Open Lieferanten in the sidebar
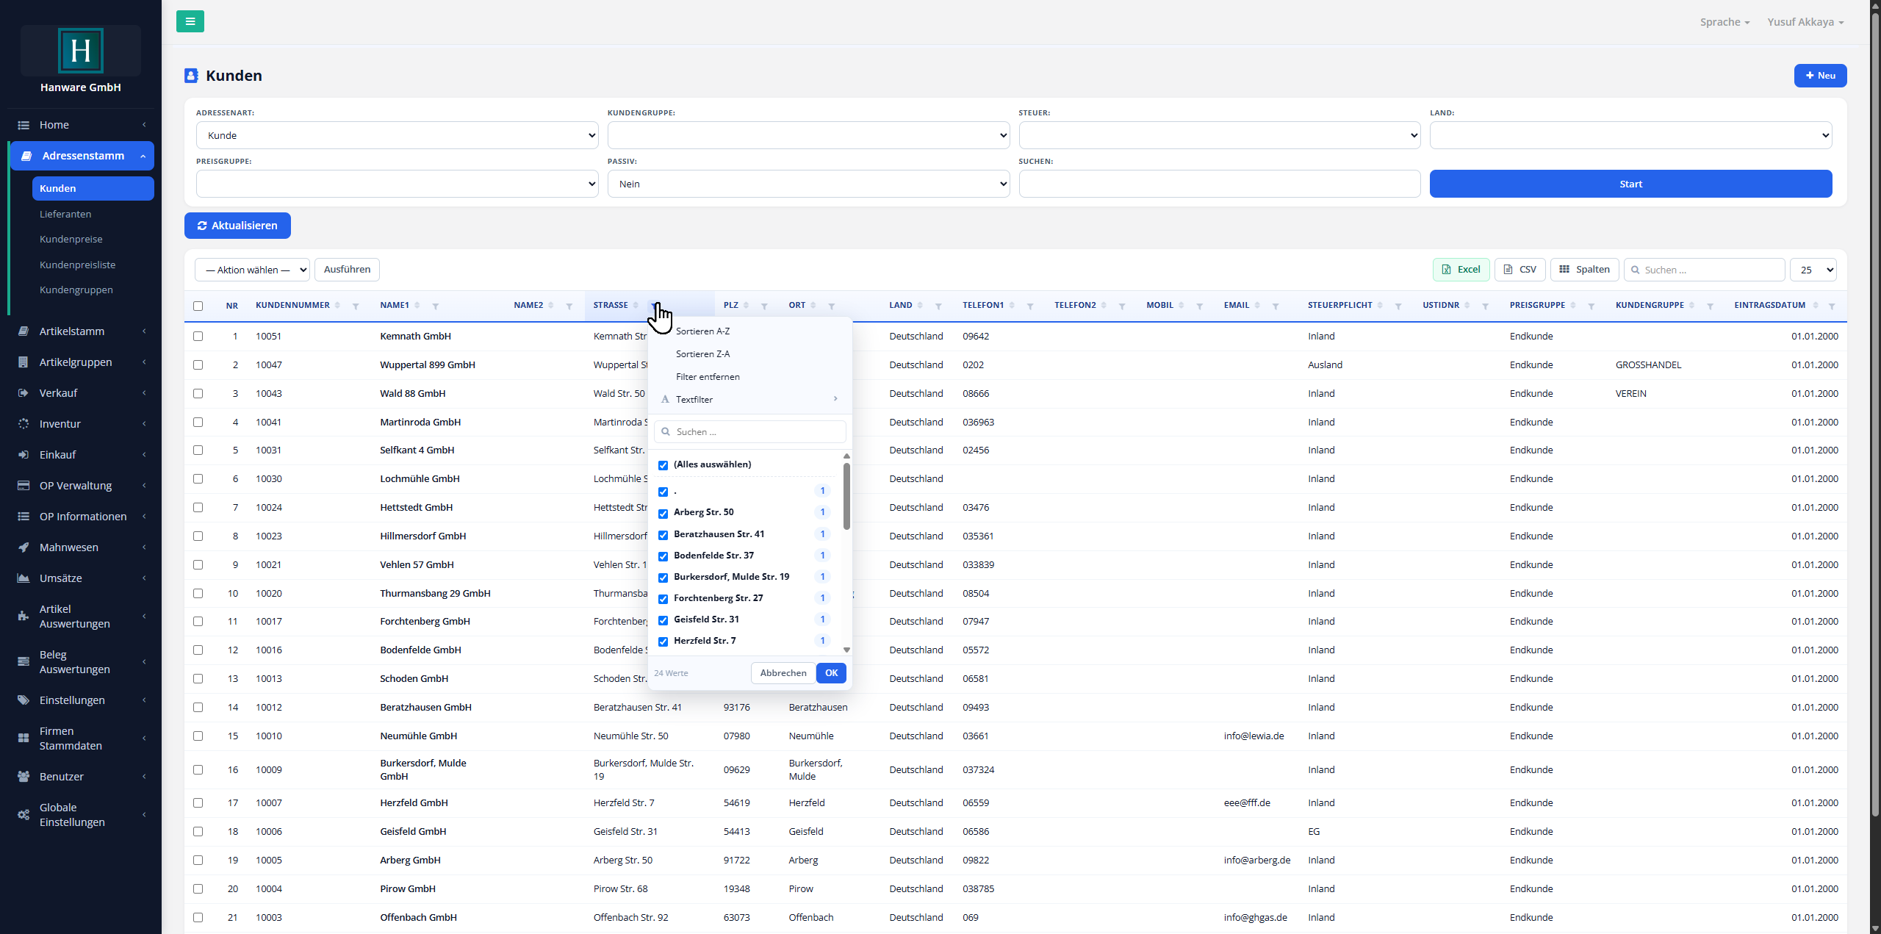 point(65,214)
